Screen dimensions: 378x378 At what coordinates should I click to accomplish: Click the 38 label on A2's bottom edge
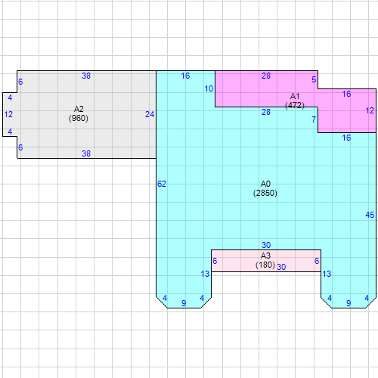86,153
